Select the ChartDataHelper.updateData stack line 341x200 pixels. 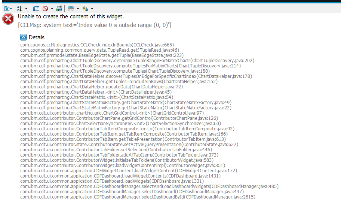click(x=102, y=87)
